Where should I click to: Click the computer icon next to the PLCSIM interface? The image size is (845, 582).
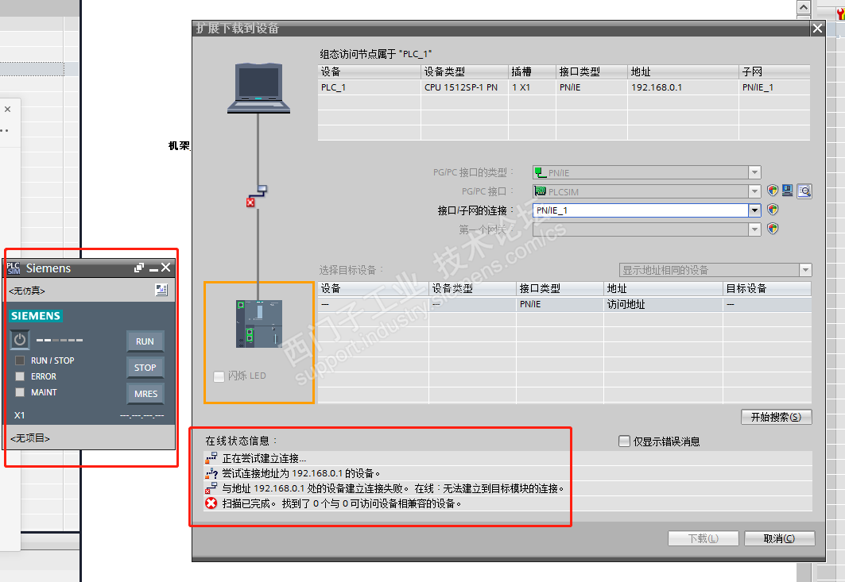787,191
